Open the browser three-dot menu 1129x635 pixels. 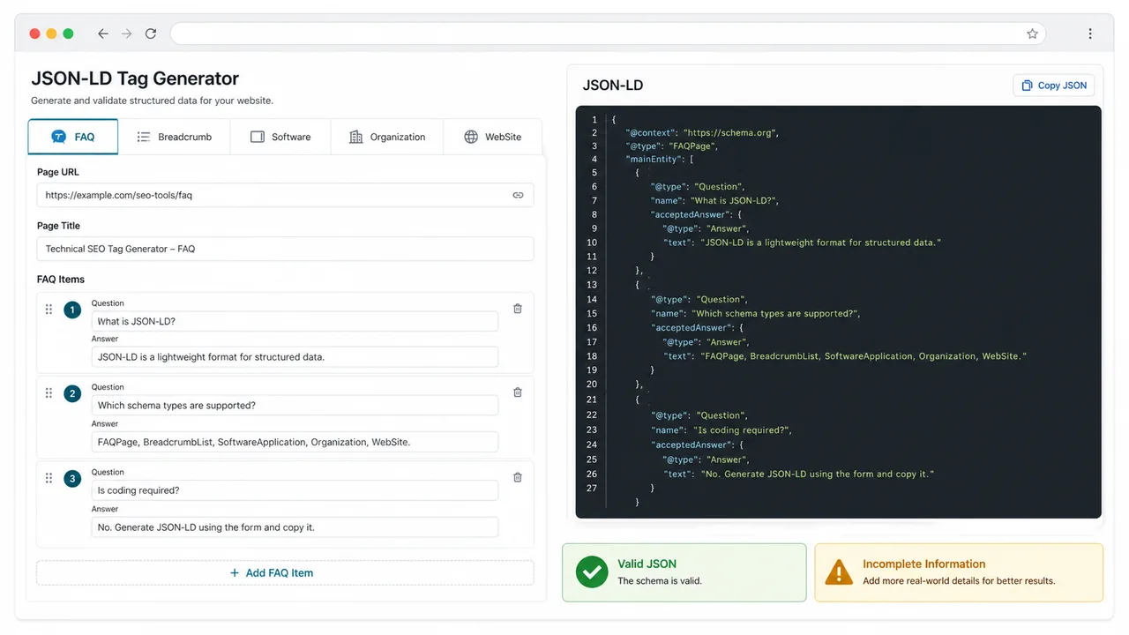coord(1090,34)
